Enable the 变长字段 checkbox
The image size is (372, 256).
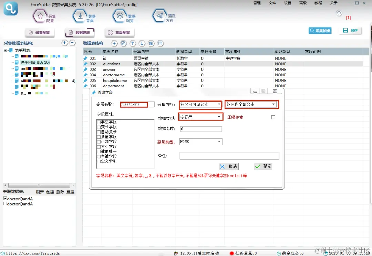tap(99, 127)
